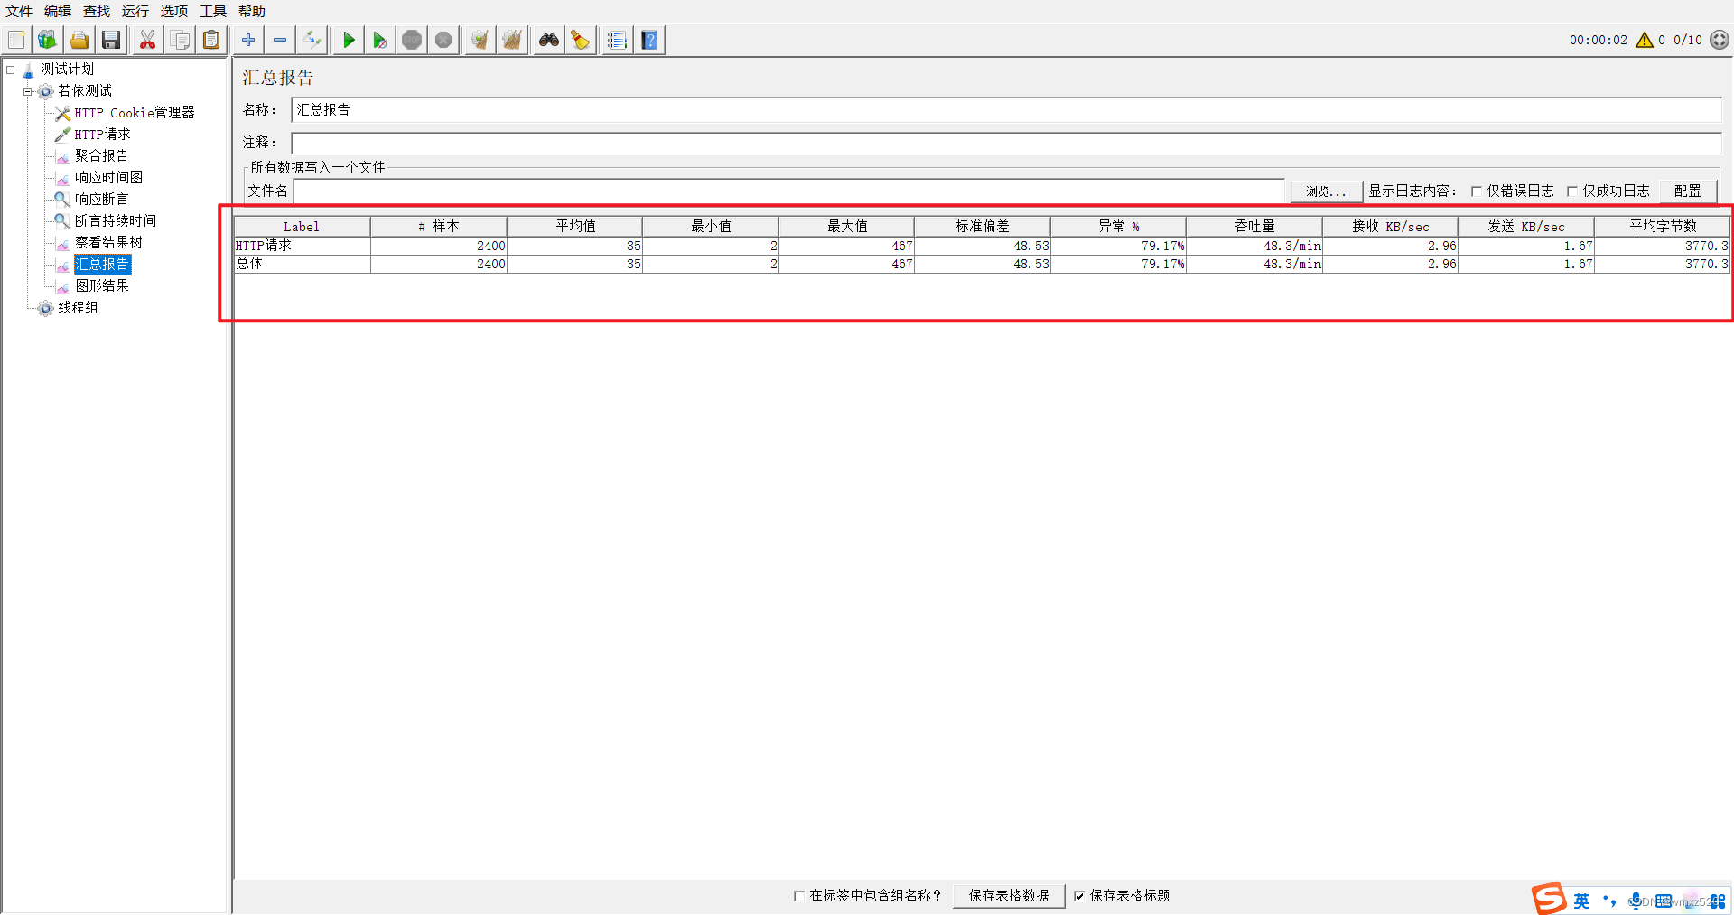This screenshot has width=1734, height=915.
Task: Select 线程组 in the tree
Action: (78, 308)
